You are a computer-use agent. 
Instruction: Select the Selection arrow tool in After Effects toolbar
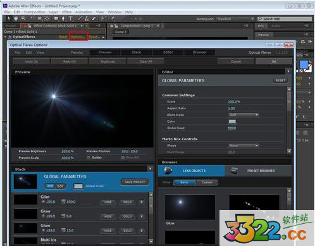pos(9,19)
